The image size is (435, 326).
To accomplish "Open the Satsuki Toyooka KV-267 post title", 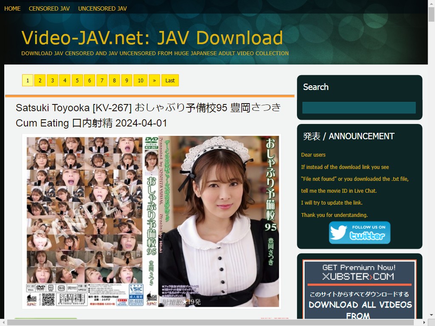I will (148, 115).
